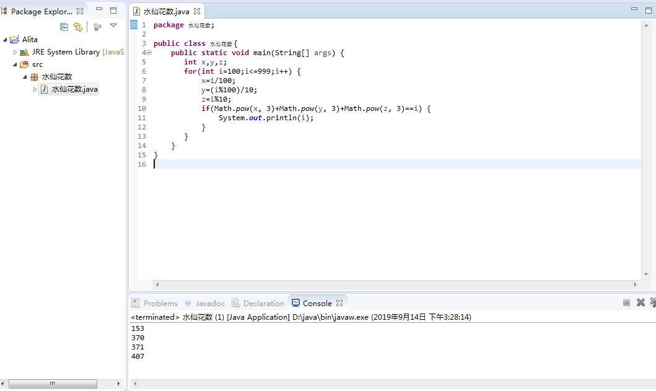Select the 水仙花数 package in tree

tap(57, 77)
